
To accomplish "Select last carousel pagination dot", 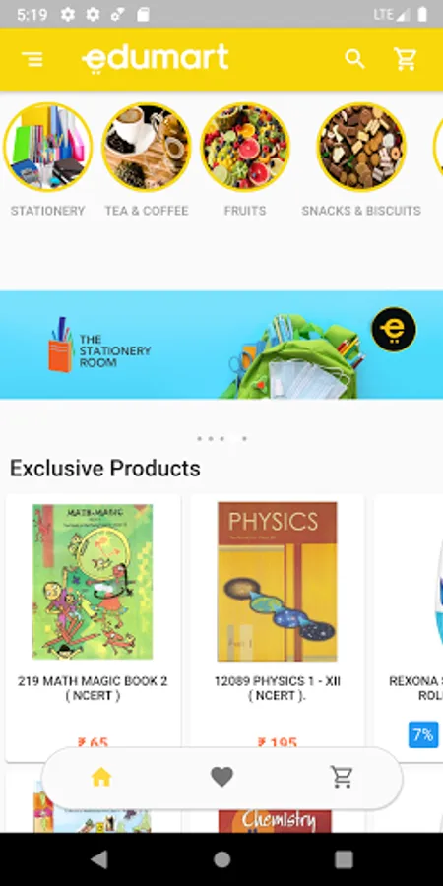I will click(244, 438).
